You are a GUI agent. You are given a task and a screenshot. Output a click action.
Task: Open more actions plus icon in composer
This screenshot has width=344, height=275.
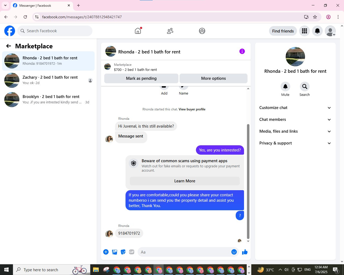tap(106, 252)
